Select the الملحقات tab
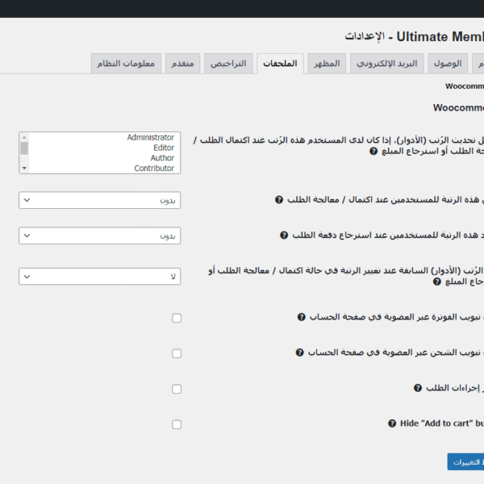Viewport: 484px width, 484px height. coord(280,64)
